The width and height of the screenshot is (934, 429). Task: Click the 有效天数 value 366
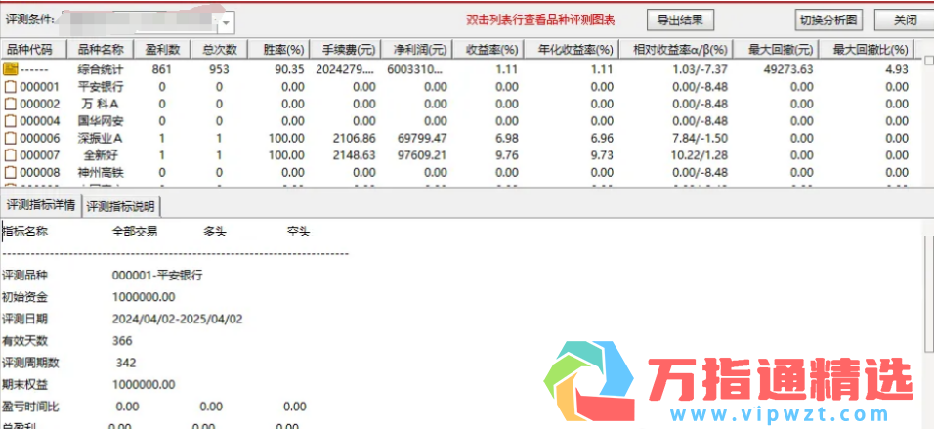pos(122,341)
